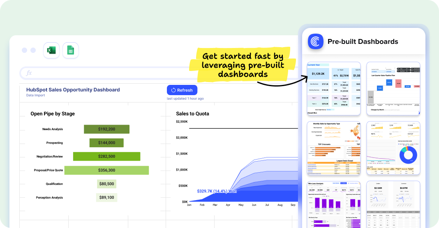Click the $2,000K axis label

(x=182, y=137)
